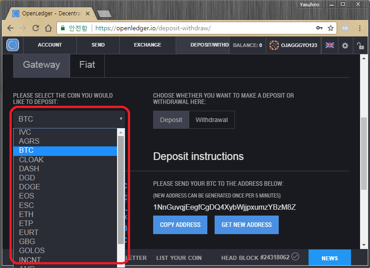Click coin list scrollbar up arrow
The image size is (370, 268).
(121, 132)
